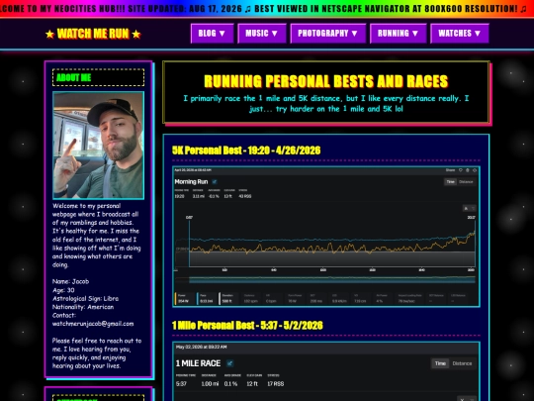
Task: Click the '5:37' moving time value
Action: click(x=181, y=384)
